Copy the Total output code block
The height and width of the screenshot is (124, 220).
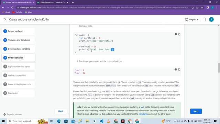coord(179,70)
